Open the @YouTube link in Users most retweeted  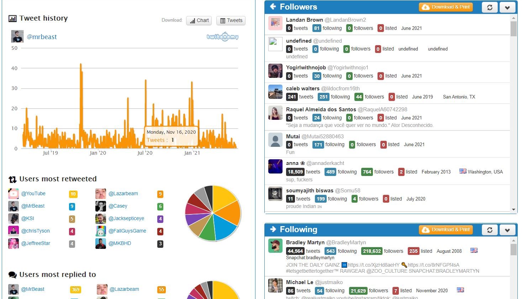pos(33,193)
